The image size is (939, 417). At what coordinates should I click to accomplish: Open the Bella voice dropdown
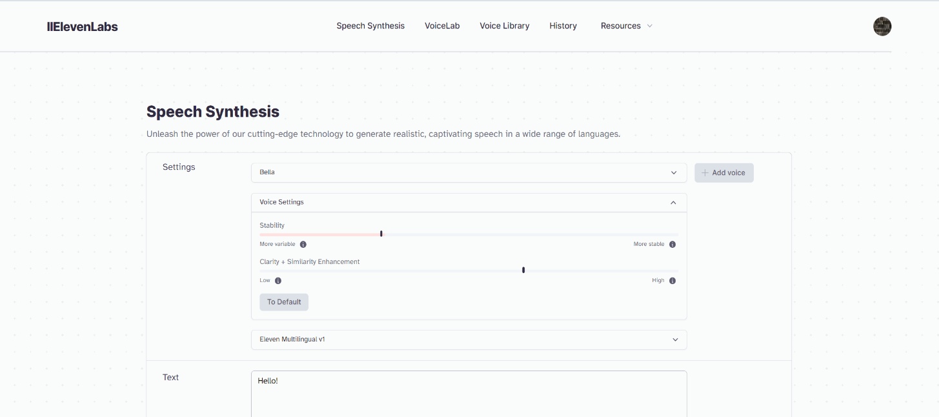469,173
